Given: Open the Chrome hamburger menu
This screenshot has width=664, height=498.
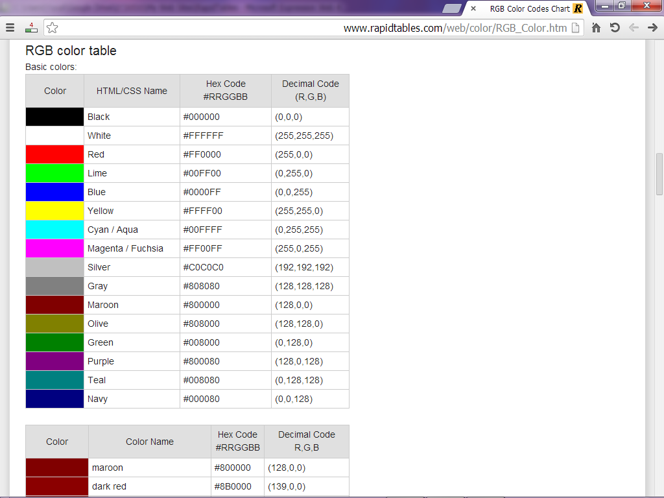Looking at the screenshot, I should tap(10, 28).
